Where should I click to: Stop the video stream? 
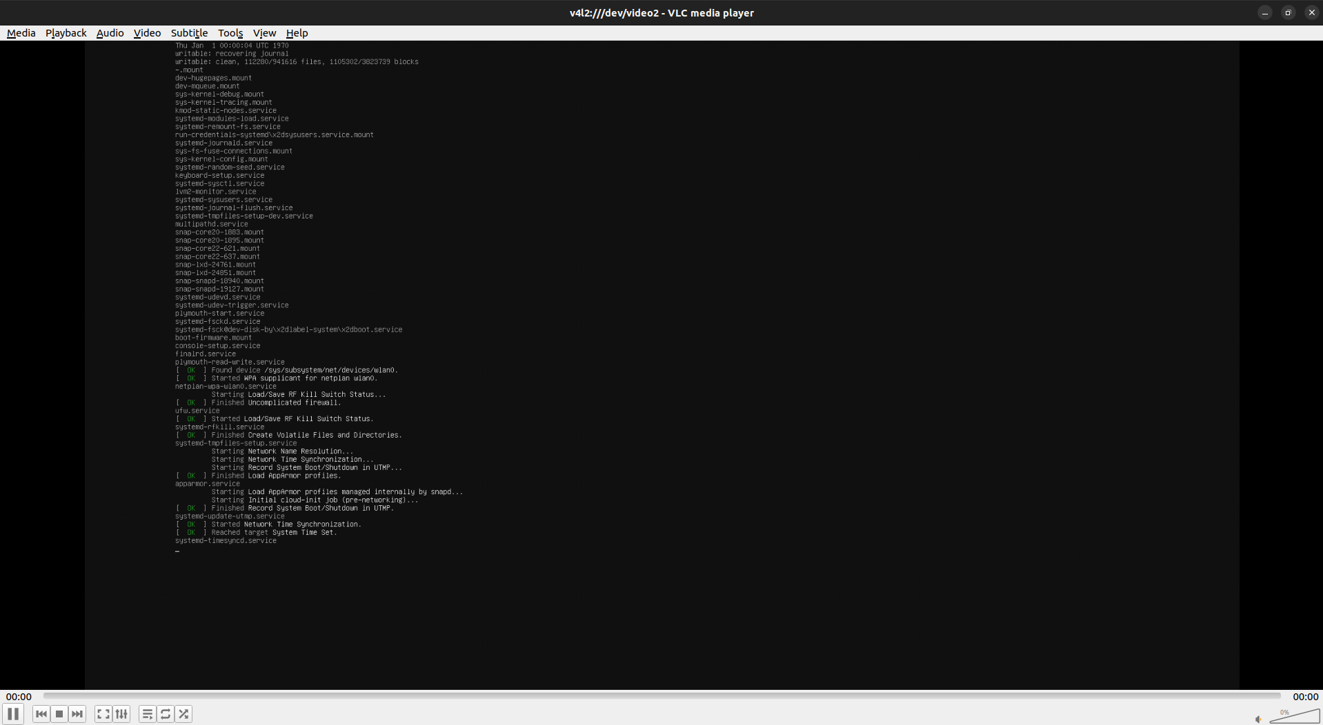[59, 714]
